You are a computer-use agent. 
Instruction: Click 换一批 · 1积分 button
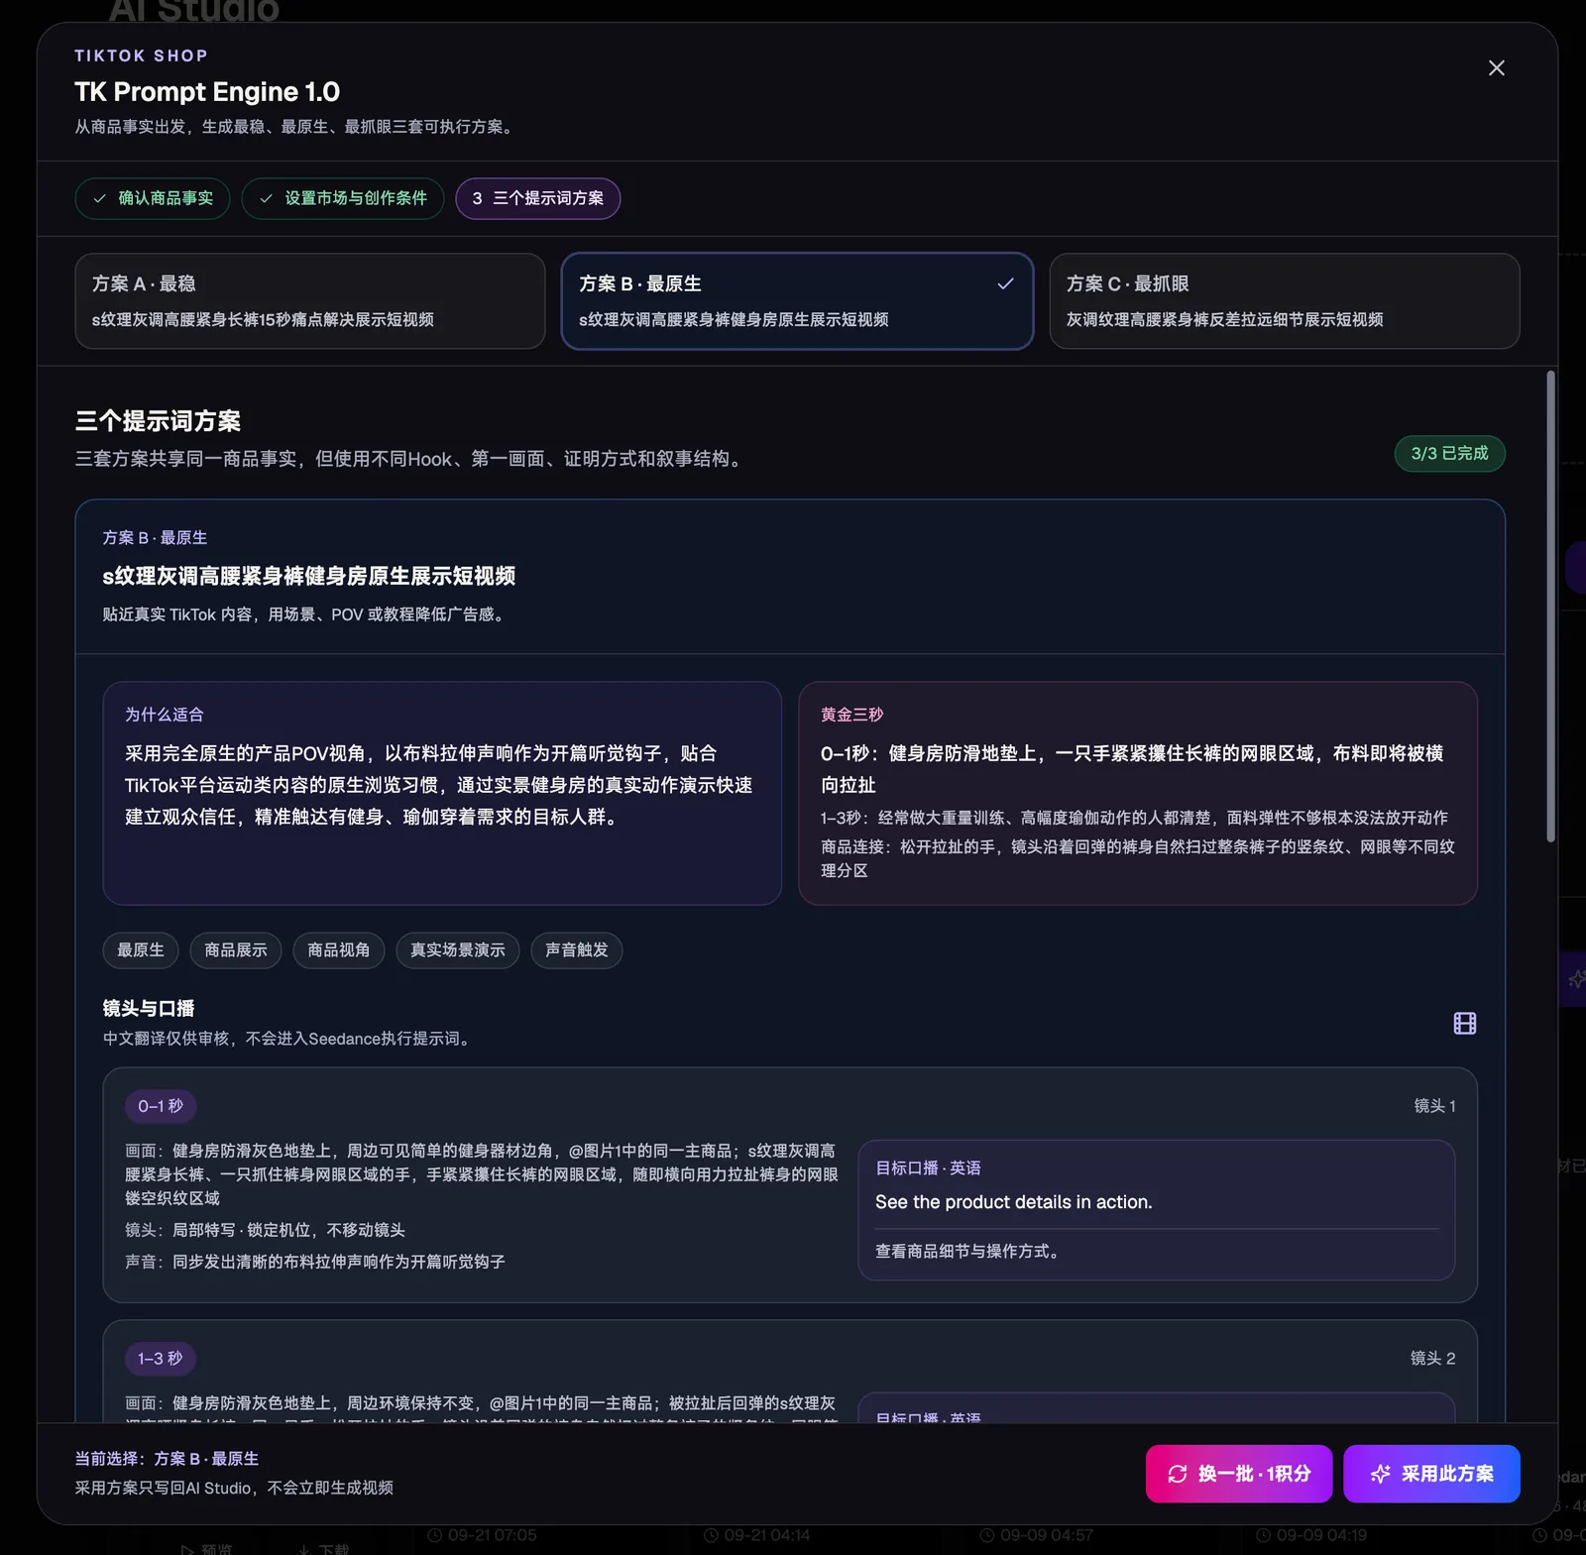point(1239,1474)
